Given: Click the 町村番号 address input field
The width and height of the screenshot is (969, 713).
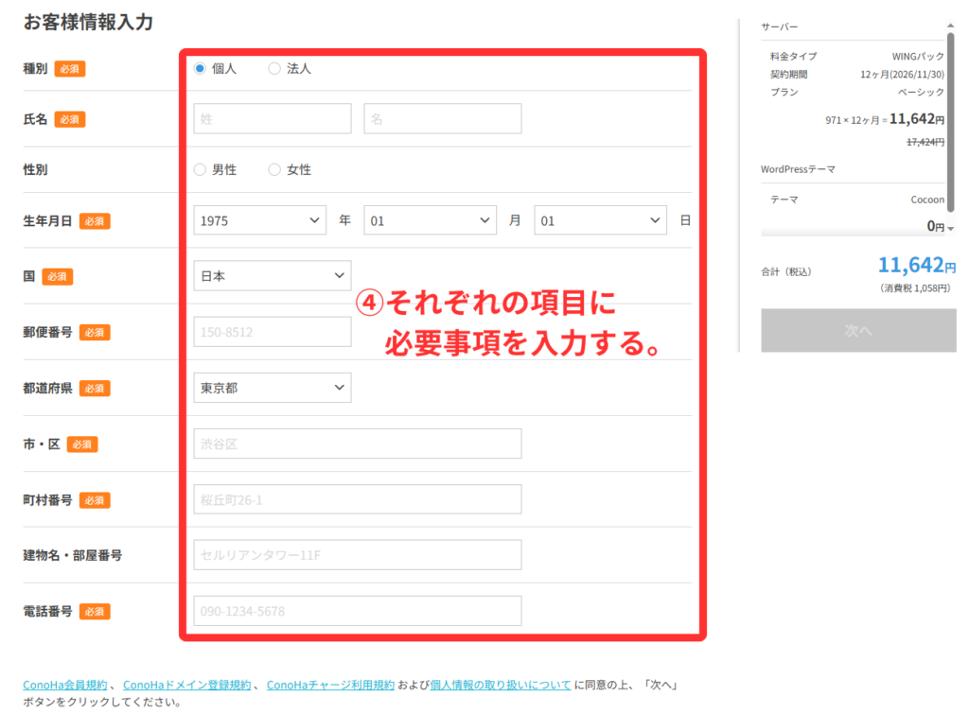Looking at the screenshot, I should pyautogui.click(x=357, y=499).
